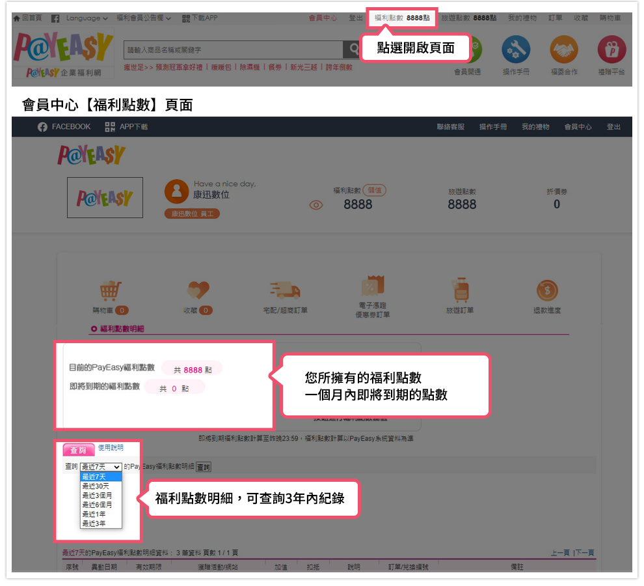Screen dimensions: 644x586
Task: Click APP下載 in the dark navigation bar
Action: [x=126, y=127]
